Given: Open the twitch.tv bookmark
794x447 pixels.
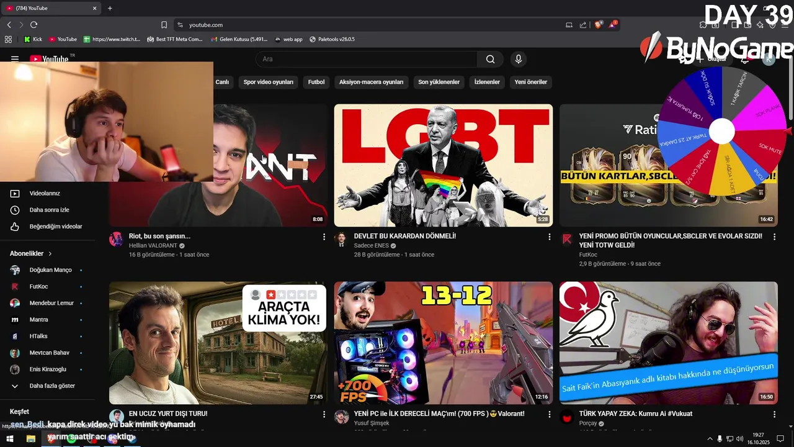Looking at the screenshot, I should [x=112, y=39].
